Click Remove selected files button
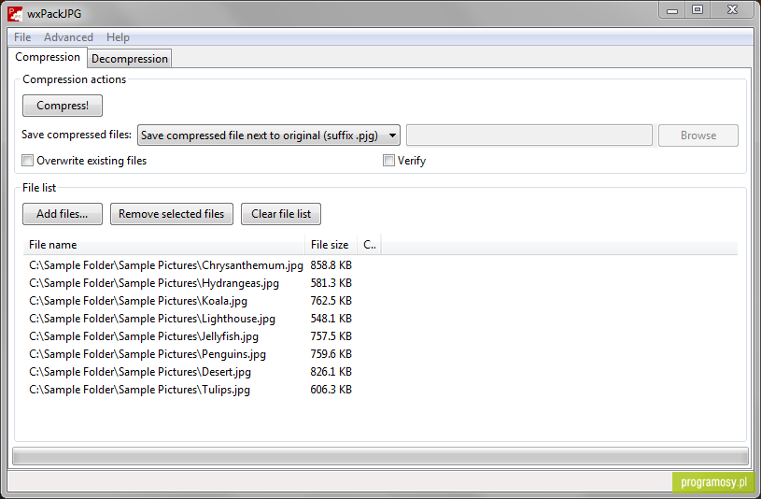Image resolution: width=761 pixels, height=499 pixels. pos(172,214)
